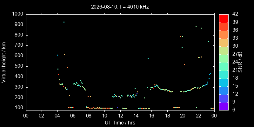
Task: Select the 500 km tick label on height axis
Action: [x=20, y=66]
